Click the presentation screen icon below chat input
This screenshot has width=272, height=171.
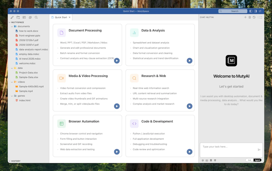pos(215,160)
